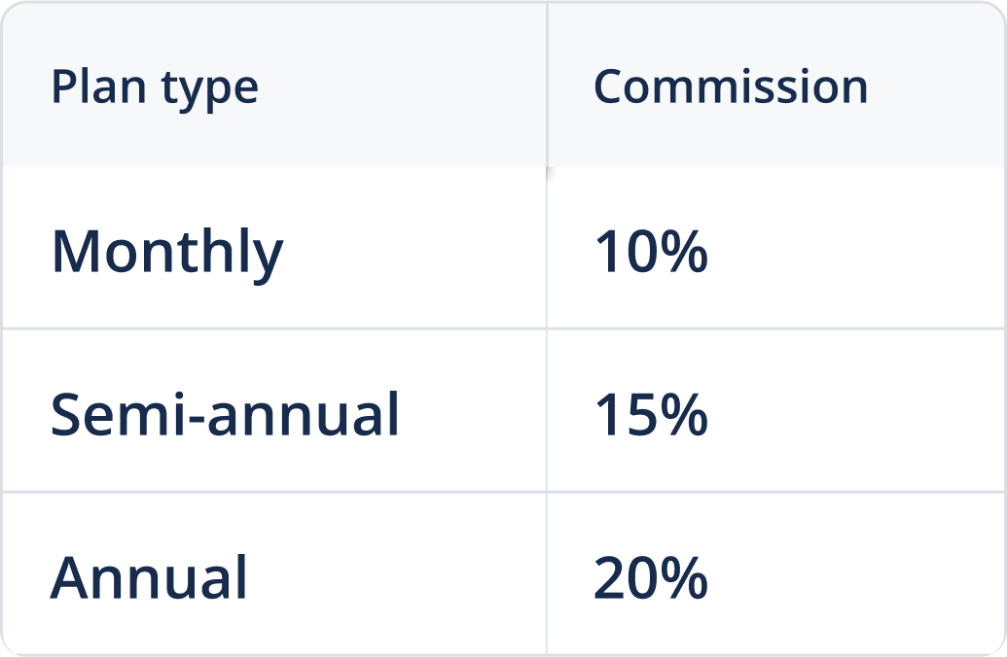Image resolution: width=1007 pixels, height=657 pixels.
Task: Select the Semi-annual plan cell
Action: tap(225, 414)
